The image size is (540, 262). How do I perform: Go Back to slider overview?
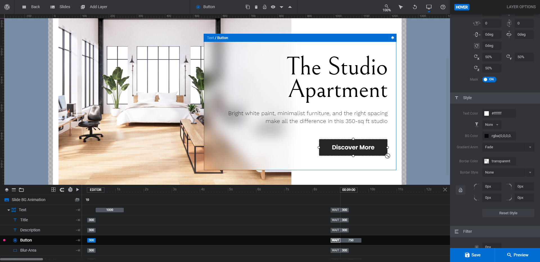click(31, 7)
